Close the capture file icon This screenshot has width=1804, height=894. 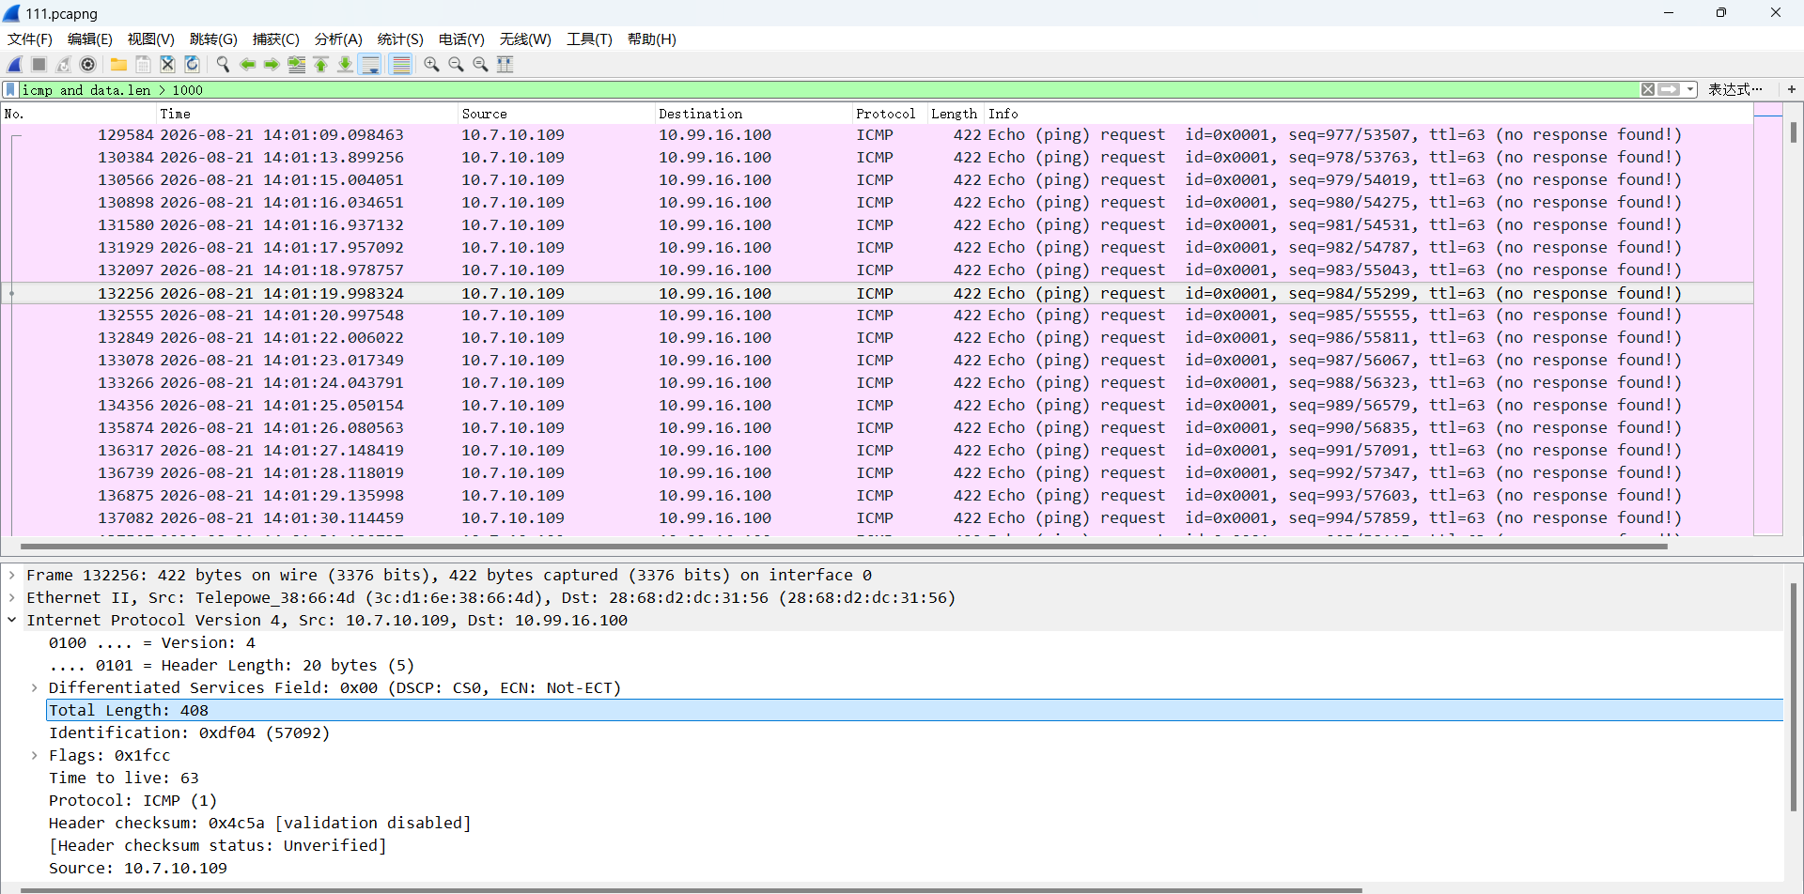coord(167,65)
